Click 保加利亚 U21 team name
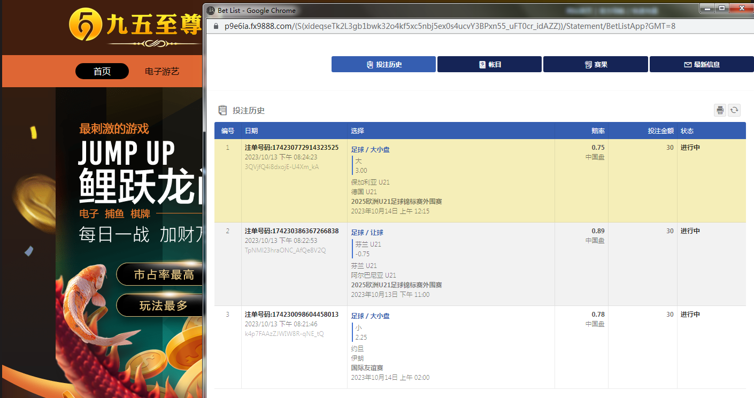This screenshot has width=754, height=398. 370,182
